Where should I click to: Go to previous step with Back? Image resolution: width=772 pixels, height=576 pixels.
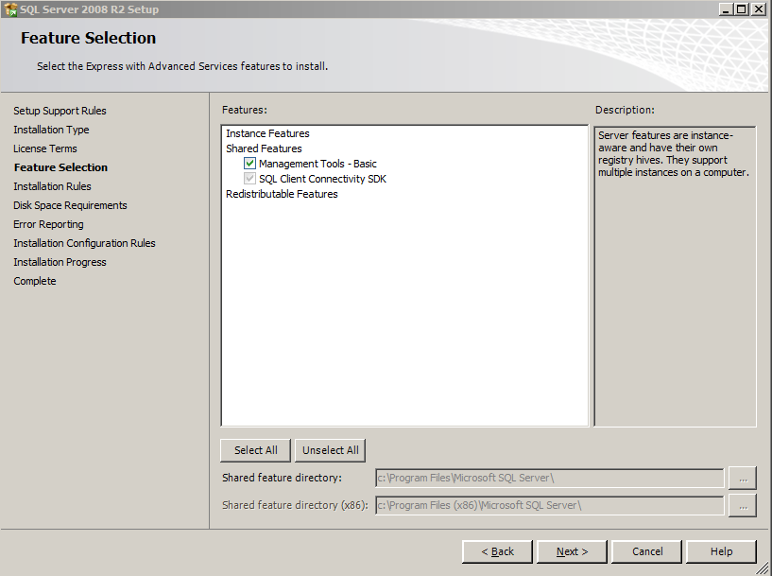497,551
